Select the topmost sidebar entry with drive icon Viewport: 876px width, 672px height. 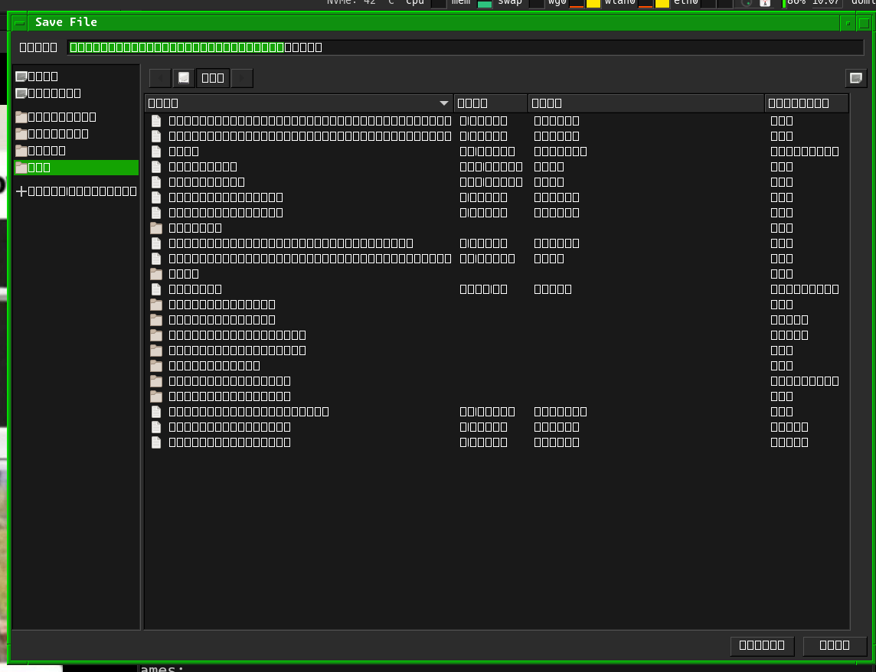(x=77, y=77)
